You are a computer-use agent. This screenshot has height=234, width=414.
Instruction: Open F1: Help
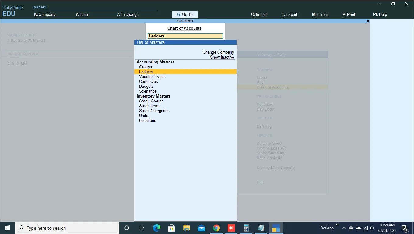point(380,14)
